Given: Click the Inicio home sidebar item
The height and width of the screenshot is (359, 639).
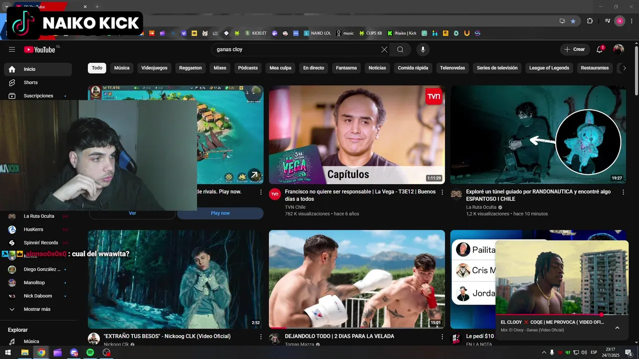Looking at the screenshot, I should coord(38,69).
